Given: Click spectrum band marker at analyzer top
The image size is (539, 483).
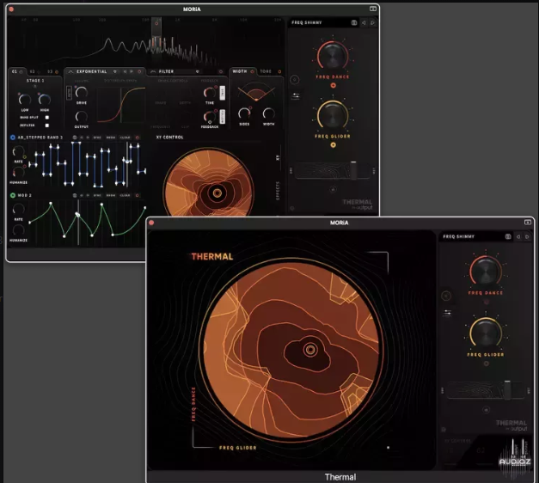Looking at the screenshot, I should [156, 23].
